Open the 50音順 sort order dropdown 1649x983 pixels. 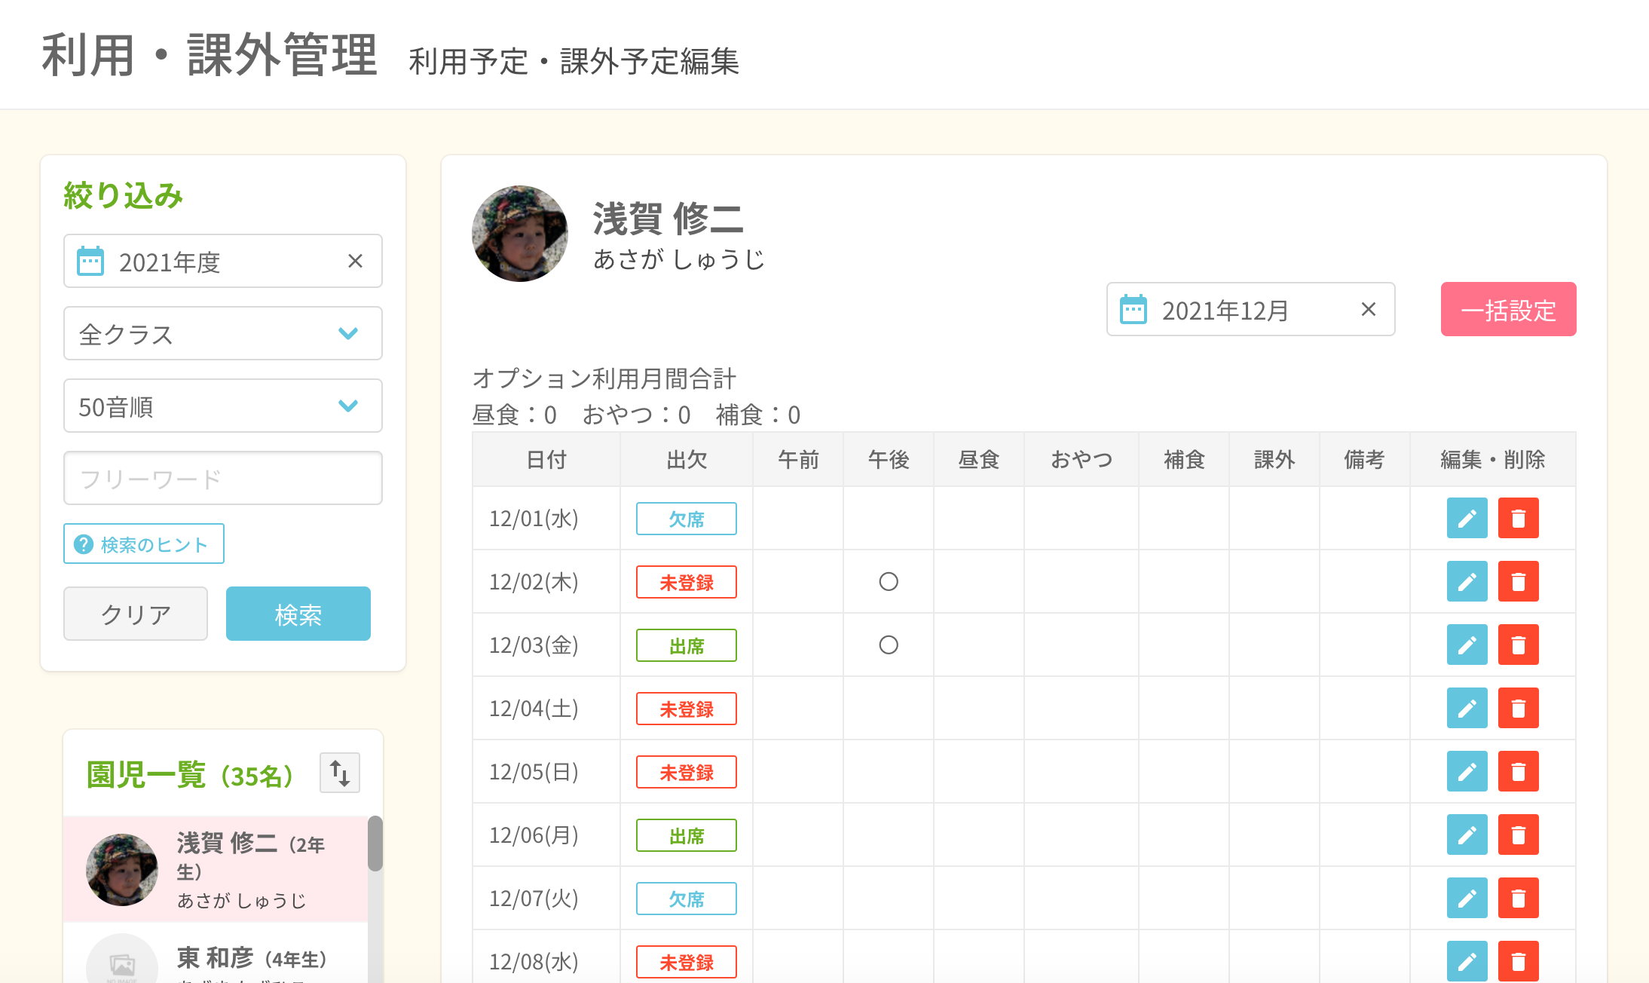click(223, 406)
